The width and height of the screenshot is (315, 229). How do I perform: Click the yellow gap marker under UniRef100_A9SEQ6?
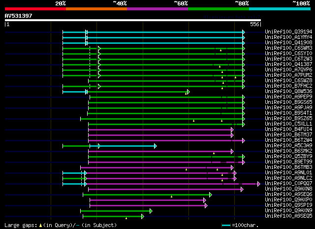171,196
